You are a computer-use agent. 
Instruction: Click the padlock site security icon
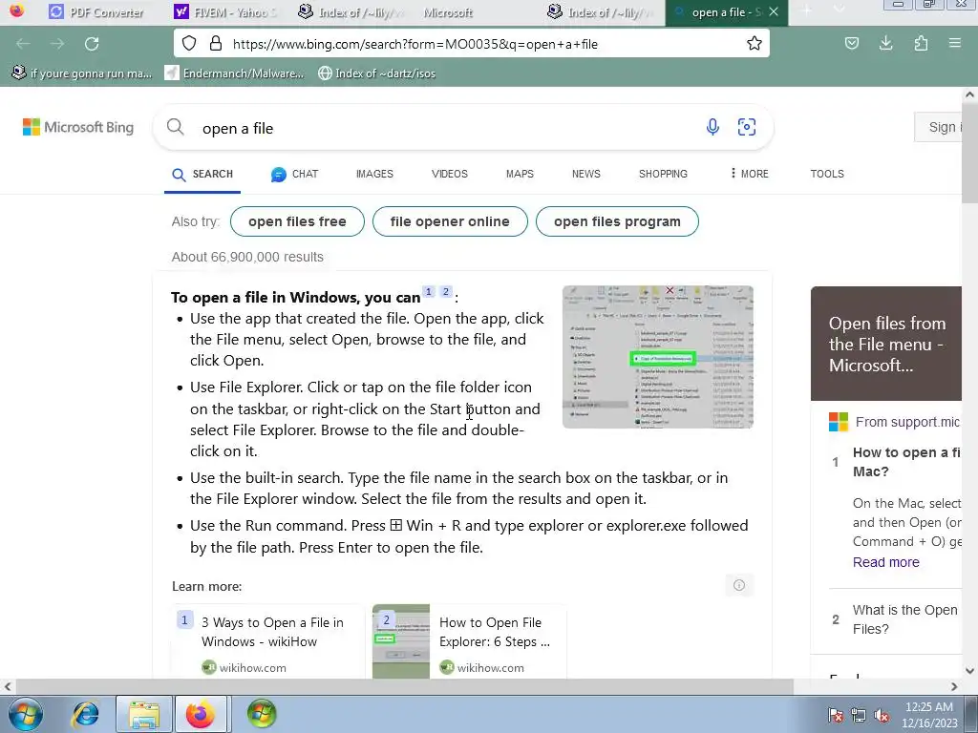(216, 44)
